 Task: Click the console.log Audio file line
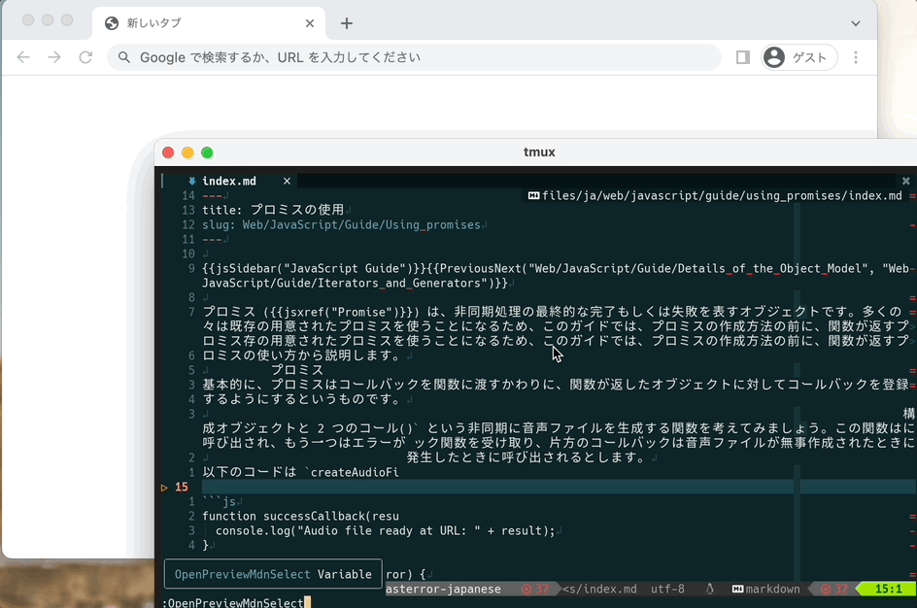(385, 531)
